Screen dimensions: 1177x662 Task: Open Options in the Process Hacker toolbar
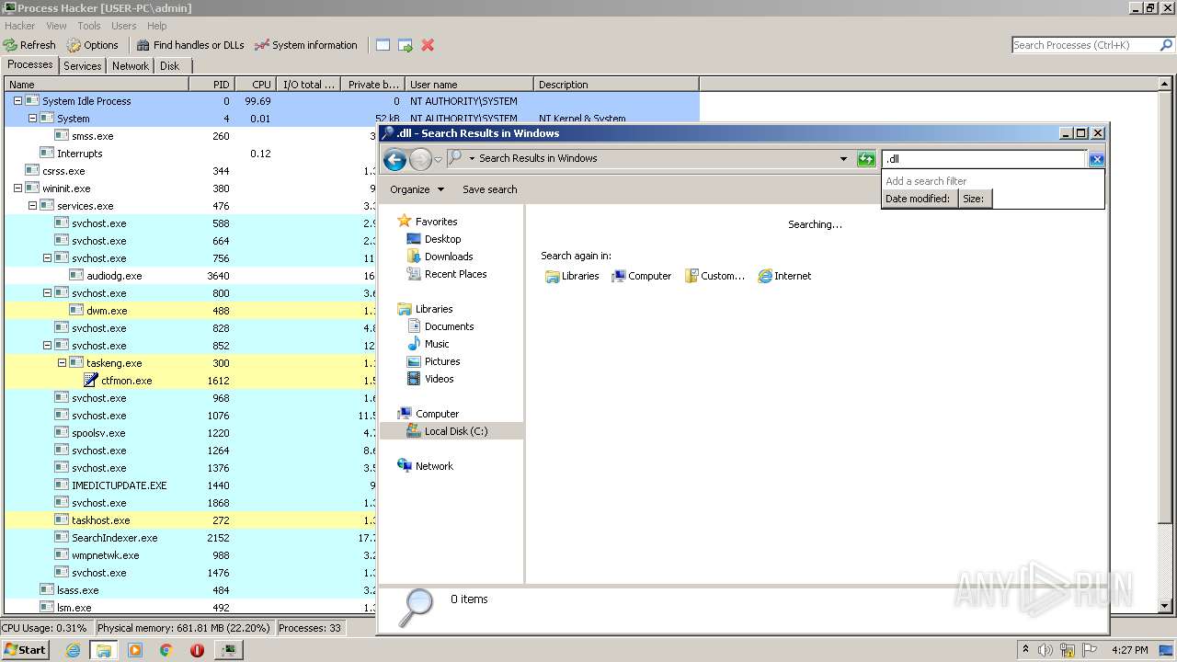[92, 45]
